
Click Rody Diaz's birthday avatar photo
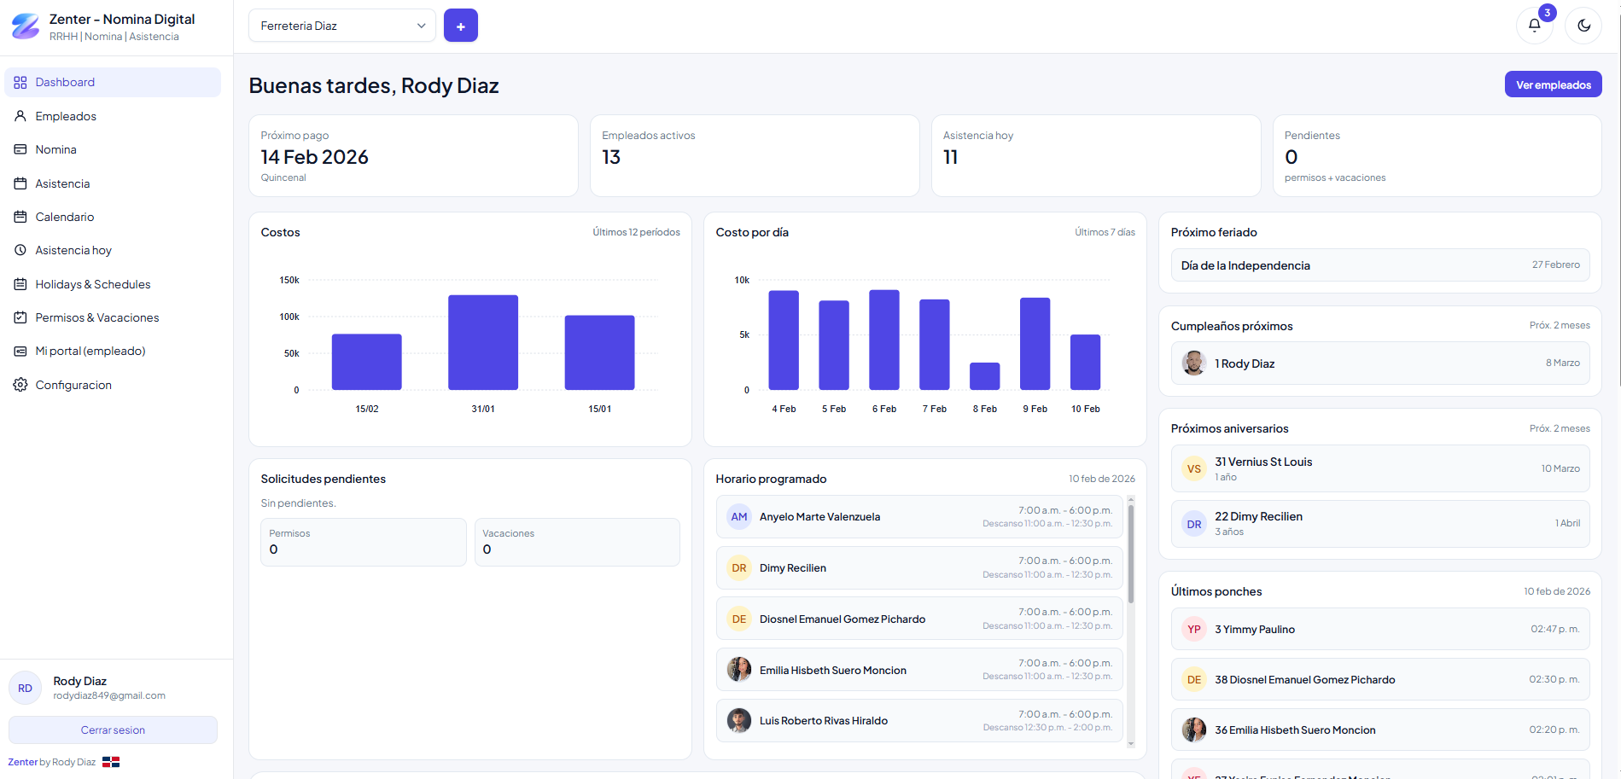point(1193,363)
